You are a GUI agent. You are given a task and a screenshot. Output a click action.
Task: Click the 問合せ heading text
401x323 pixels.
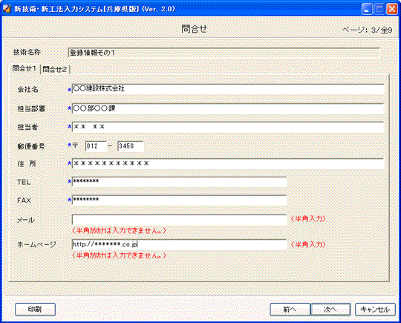[195, 29]
